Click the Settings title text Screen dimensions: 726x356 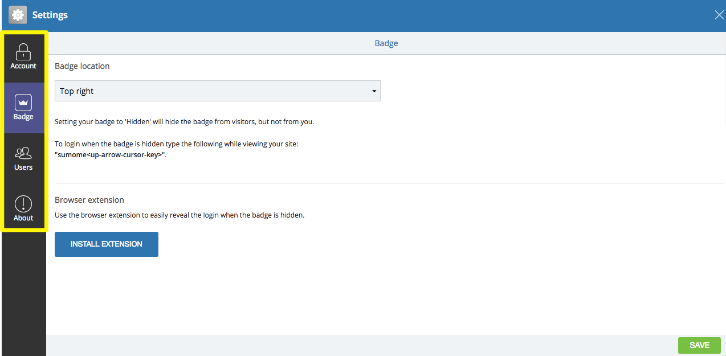(x=50, y=15)
